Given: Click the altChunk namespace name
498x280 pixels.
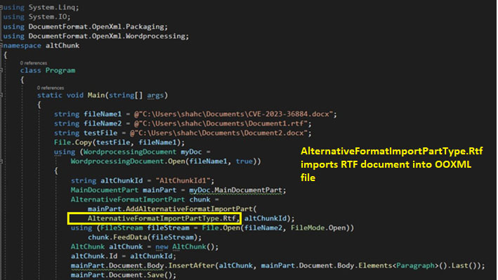Looking at the screenshot, I should coord(63,46).
